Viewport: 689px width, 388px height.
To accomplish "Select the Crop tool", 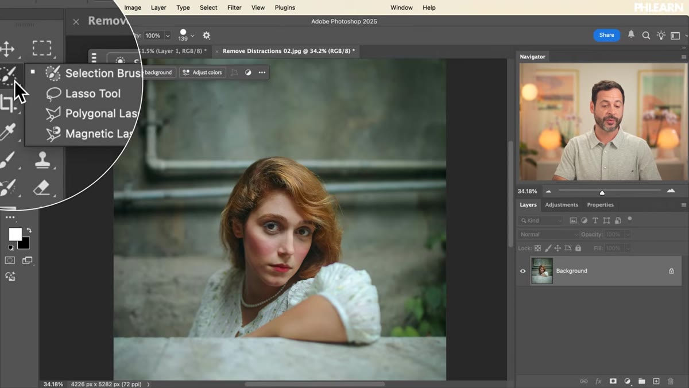I will click(7, 103).
